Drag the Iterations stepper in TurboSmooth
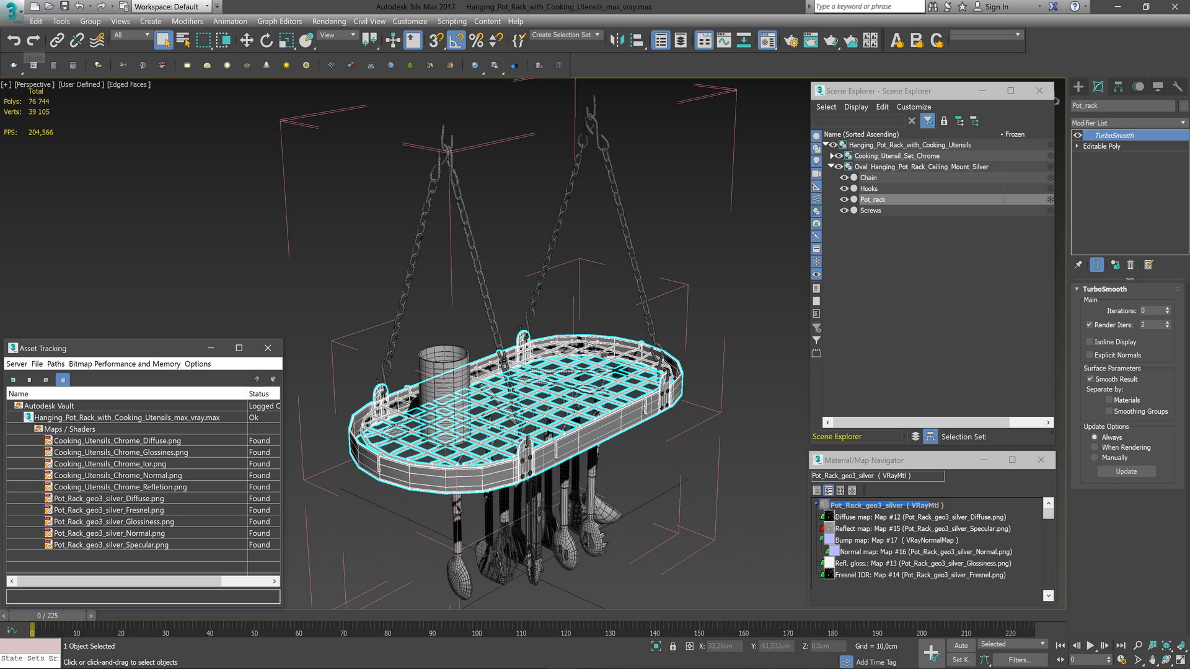The width and height of the screenshot is (1190, 669). [x=1169, y=310]
